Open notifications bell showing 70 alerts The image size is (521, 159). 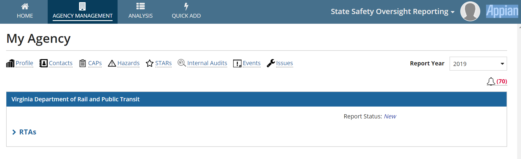coord(497,81)
